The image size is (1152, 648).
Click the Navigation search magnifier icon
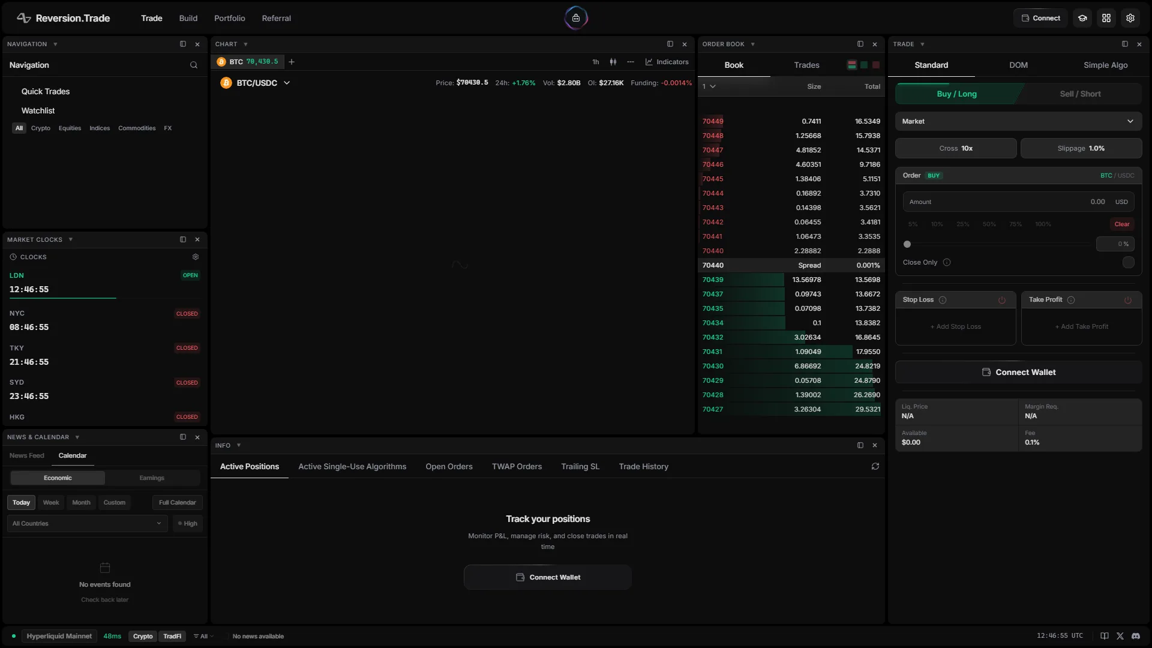[194, 65]
